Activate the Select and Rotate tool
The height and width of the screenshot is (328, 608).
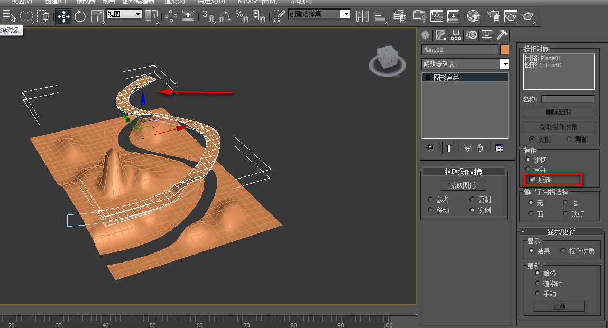80,16
